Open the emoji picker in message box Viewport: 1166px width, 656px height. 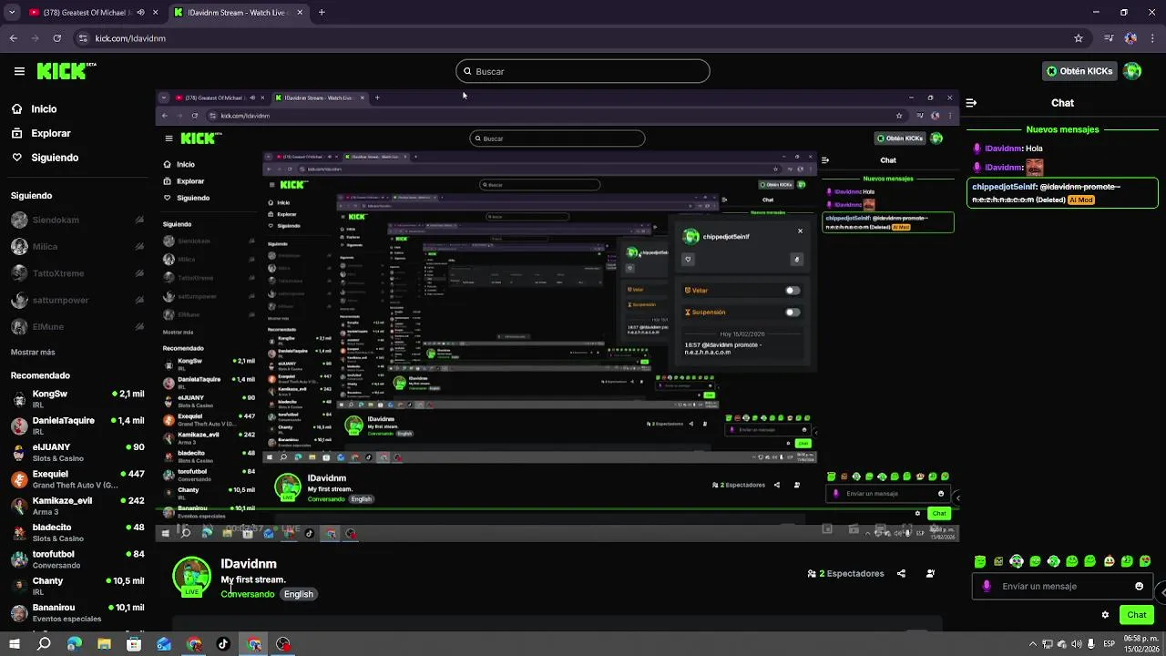[x=1139, y=586]
